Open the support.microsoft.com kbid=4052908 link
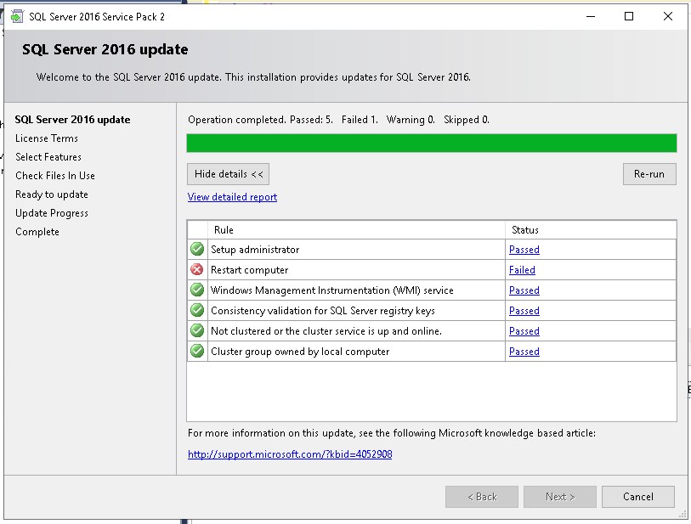This screenshot has height=524, width=691. [x=290, y=454]
